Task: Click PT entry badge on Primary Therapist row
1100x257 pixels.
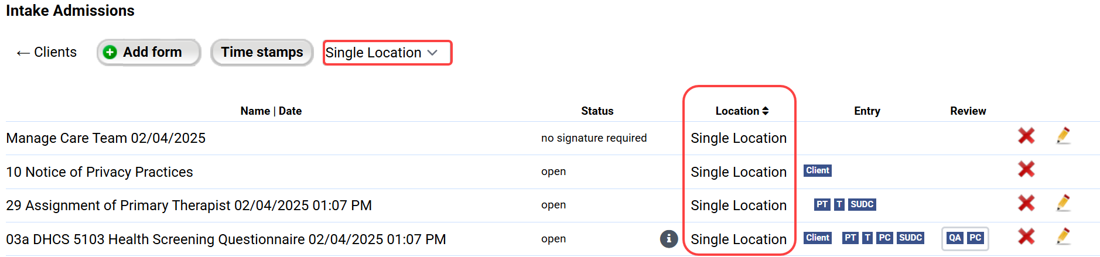Action: pyautogui.click(x=822, y=204)
